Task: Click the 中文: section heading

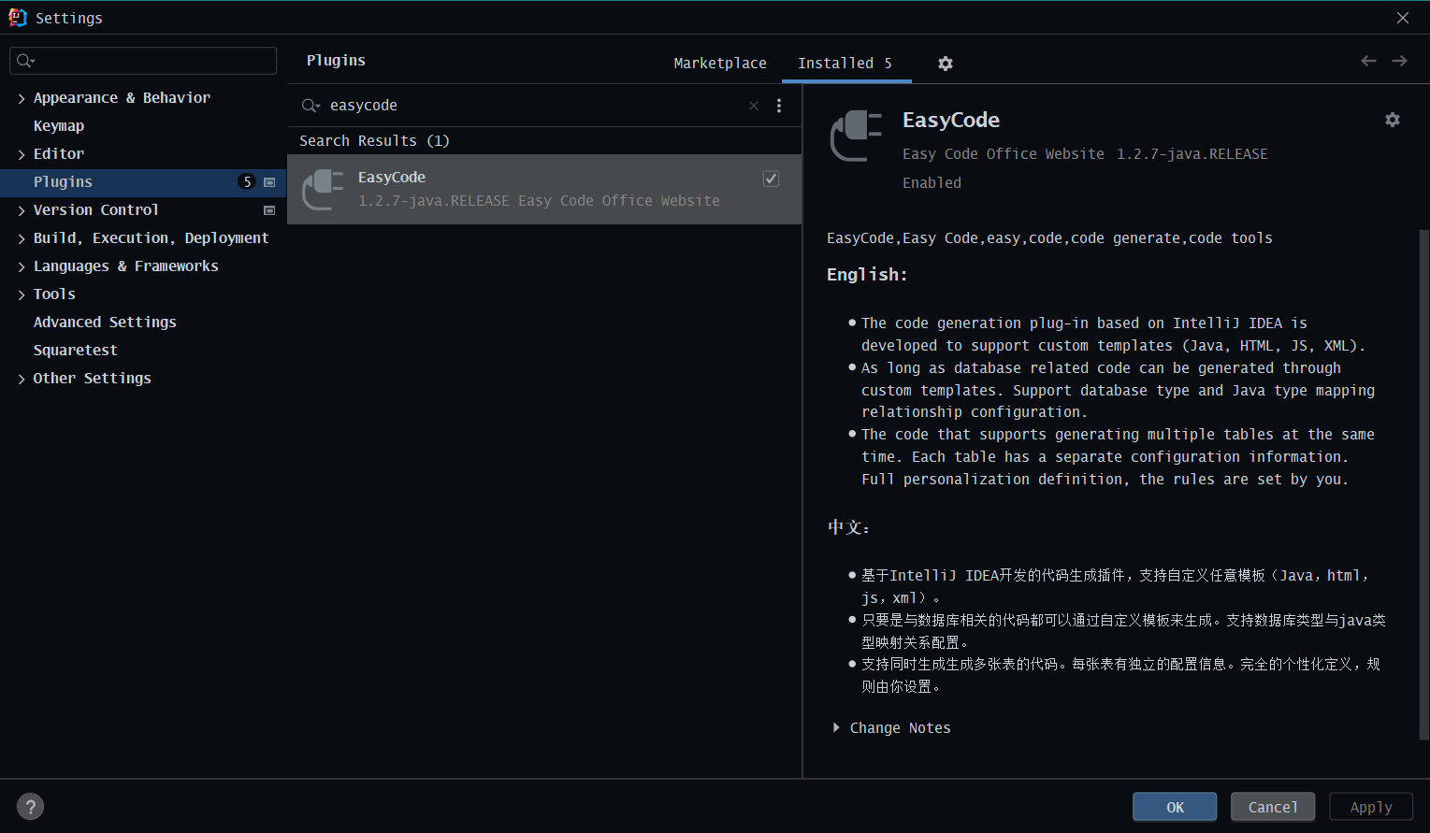Action: pyautogui.click(x=849, y=527)
